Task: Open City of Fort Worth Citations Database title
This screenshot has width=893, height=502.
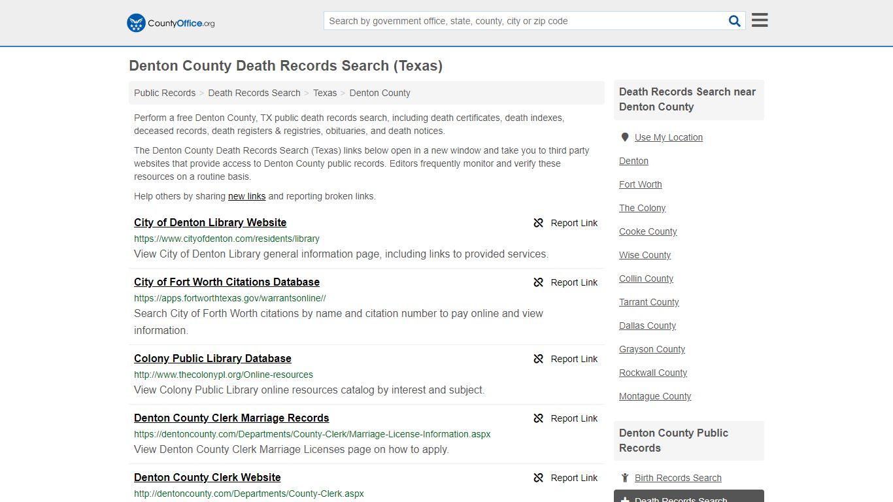Action: pyautogui.click(x=227, y=282)
